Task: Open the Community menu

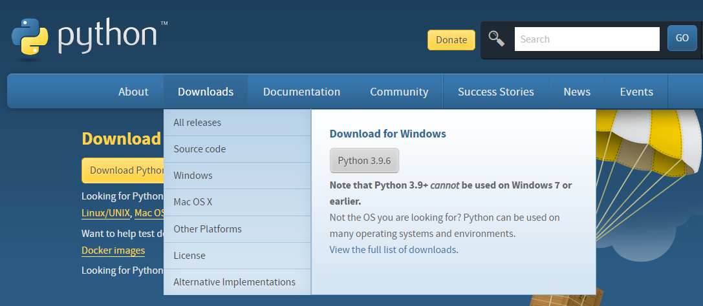Action: click(x=399, y=92)
